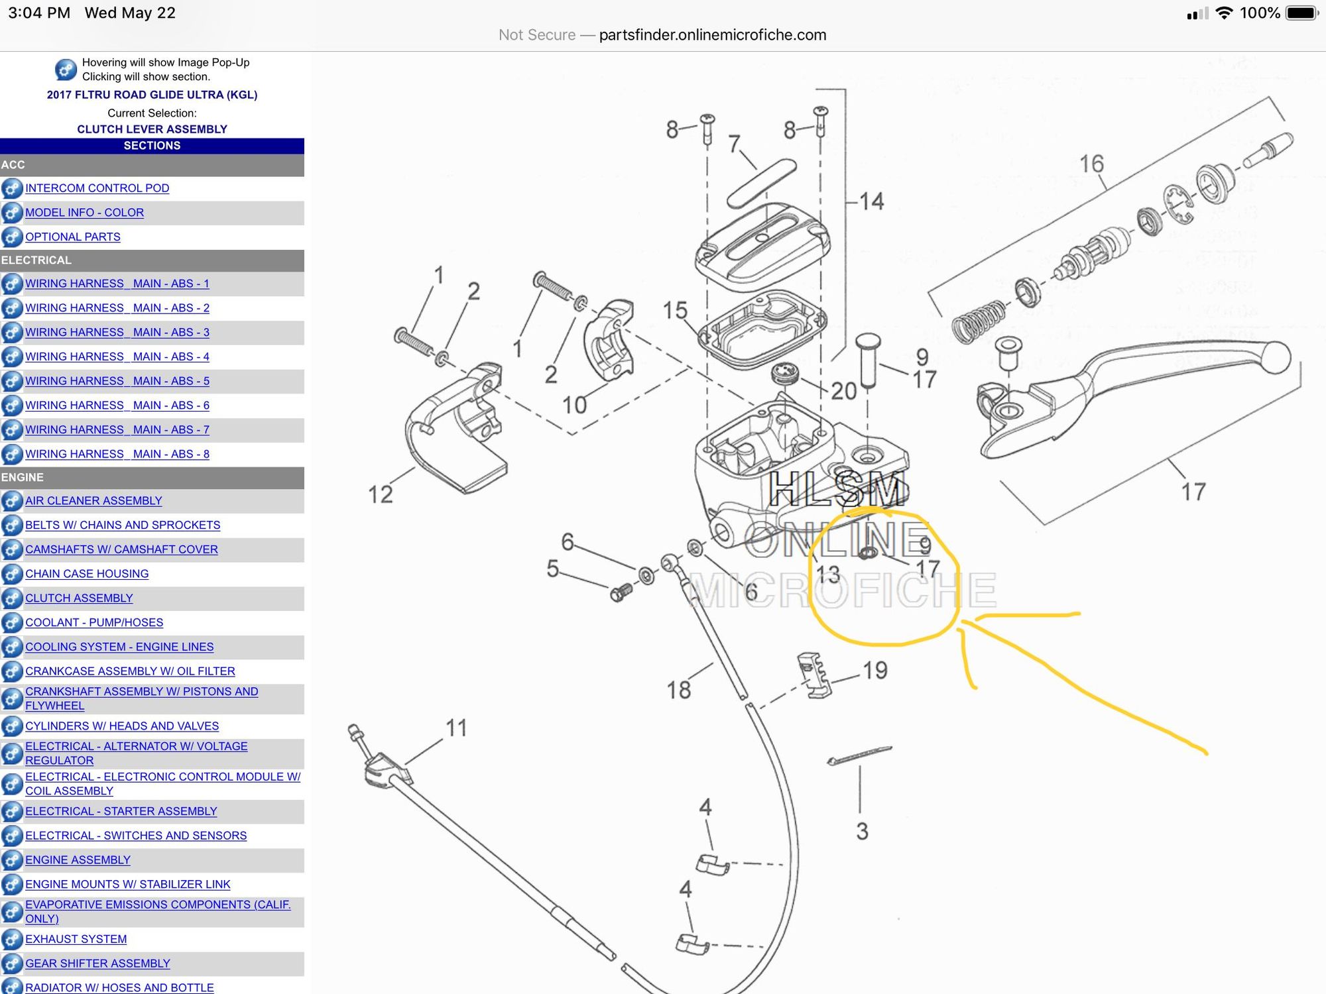The height and width of the screenshot is (994, 1326).
Task: Open ELECTRICAL - STARTER ASSEMBLY section
Action: [121, 812]
